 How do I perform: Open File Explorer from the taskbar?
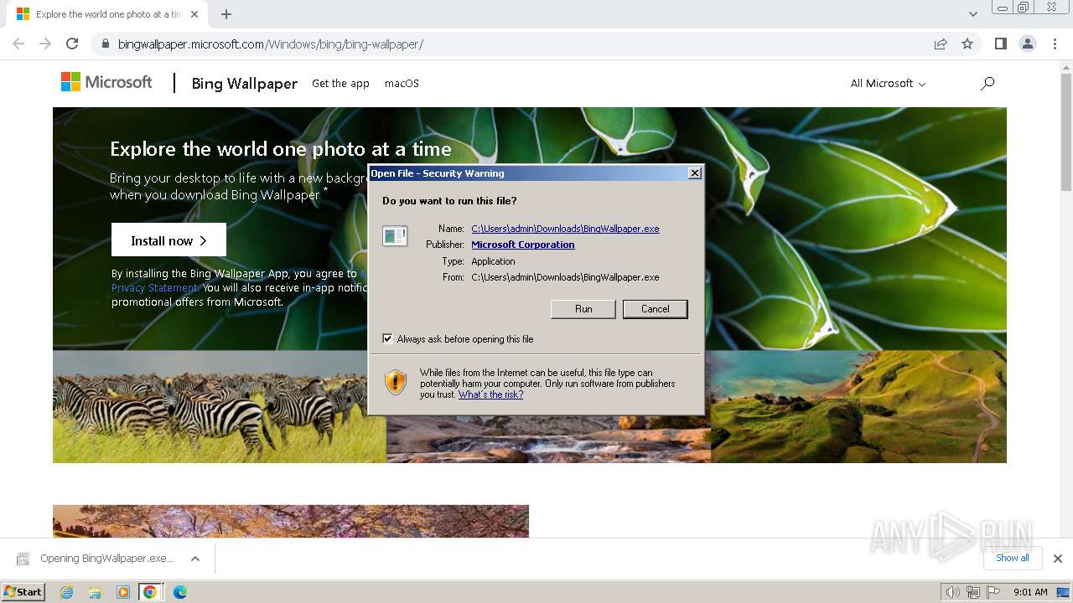tap(95, 592)
